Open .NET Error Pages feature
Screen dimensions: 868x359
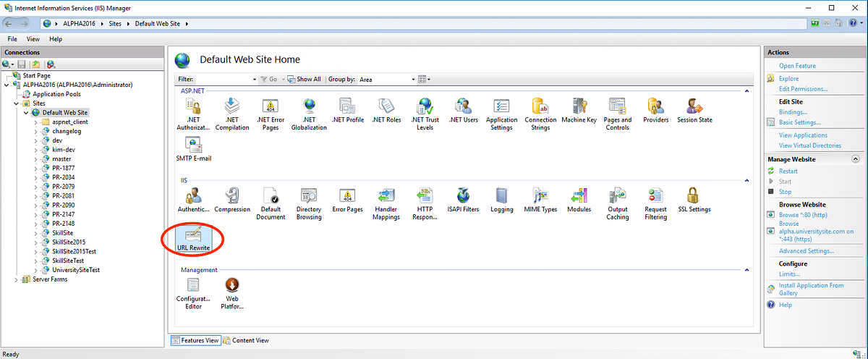click(x=271, y=114)
